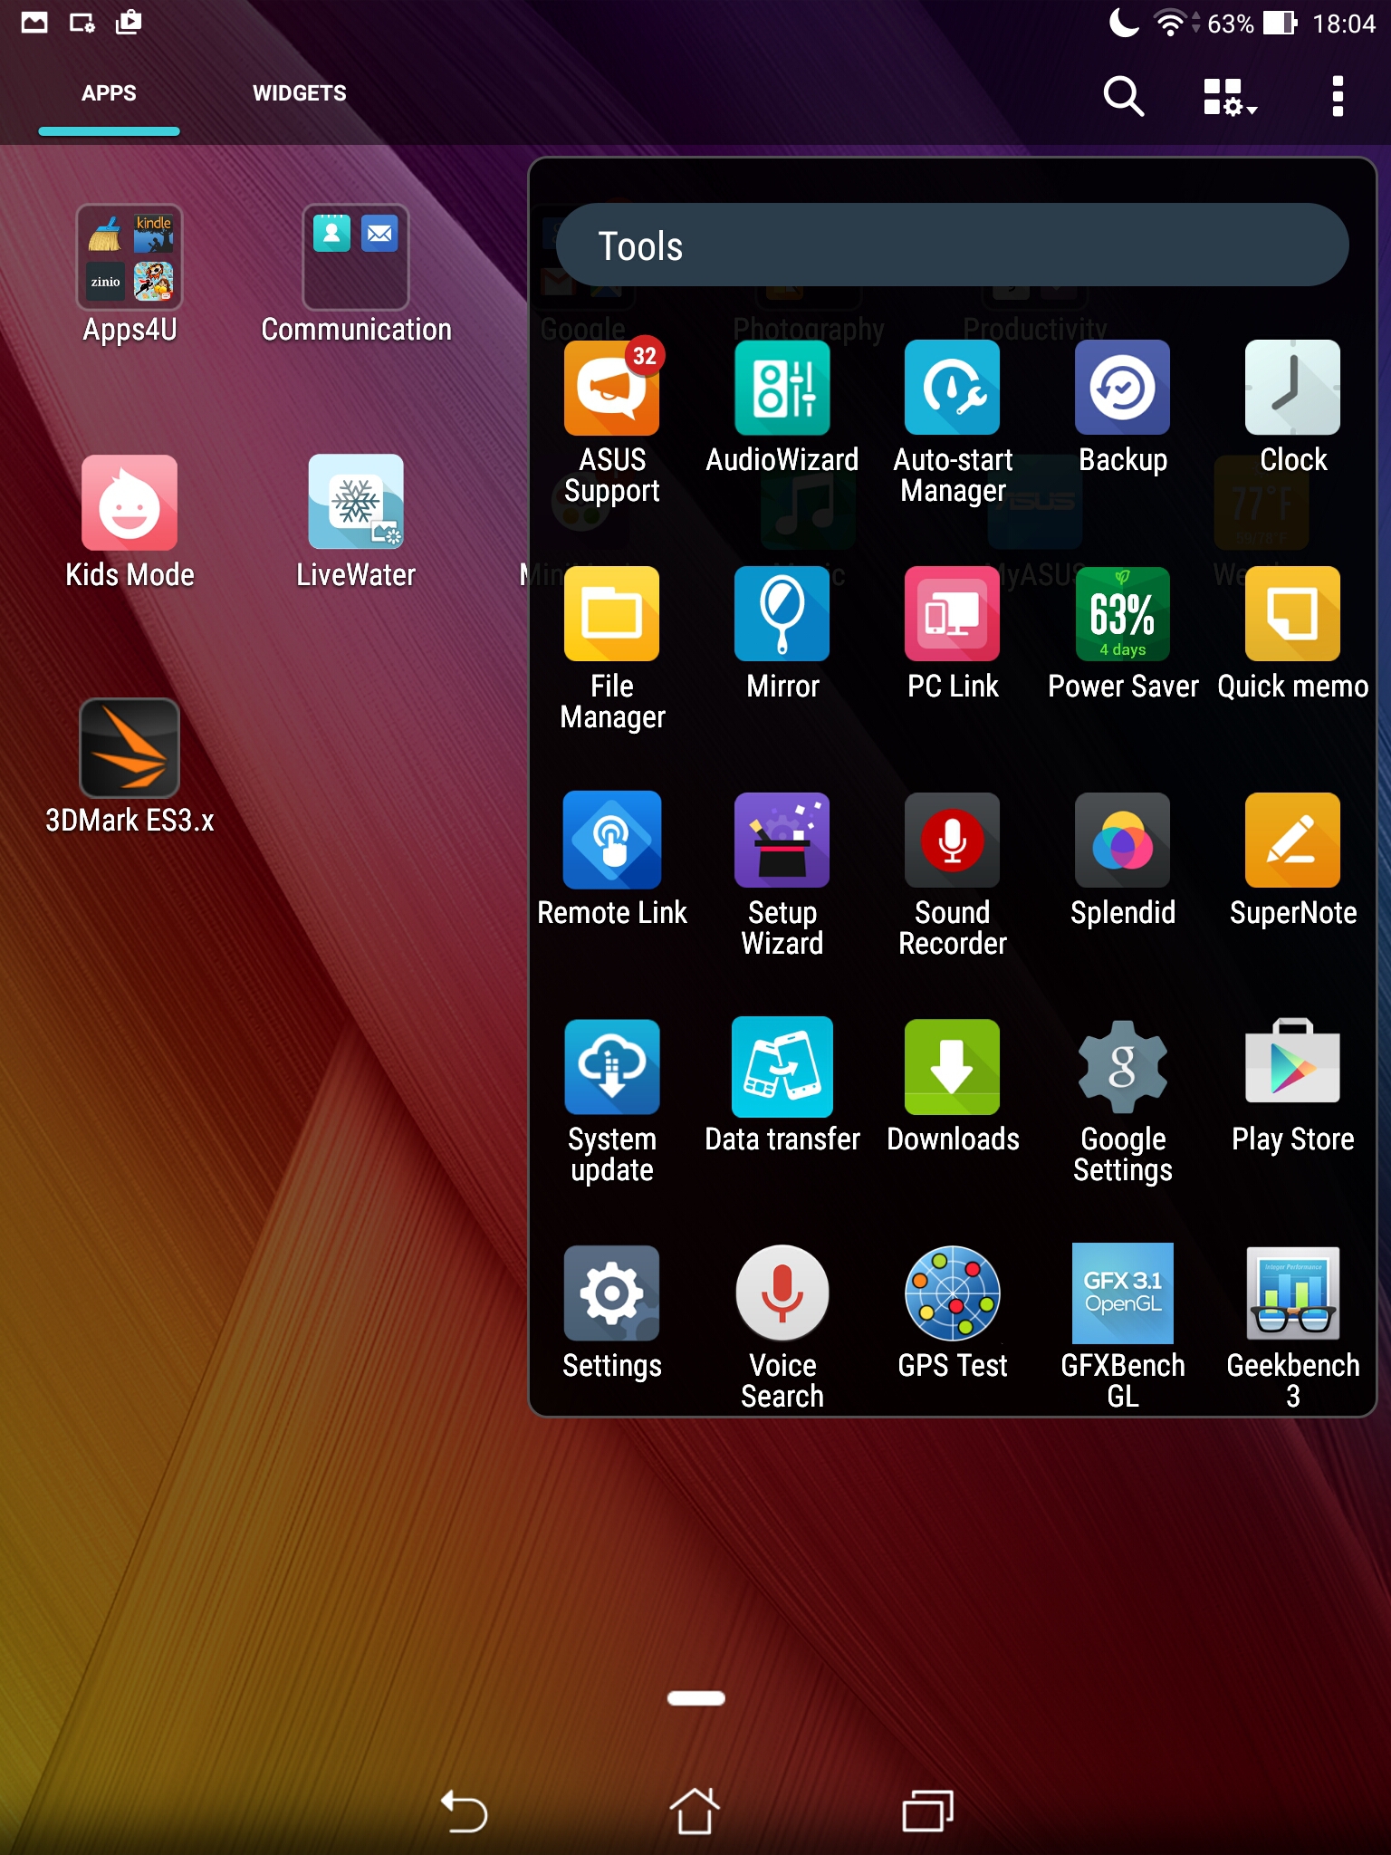Open System update
Viewport: 1391px width, 1855px height.
pos(612,1067)
